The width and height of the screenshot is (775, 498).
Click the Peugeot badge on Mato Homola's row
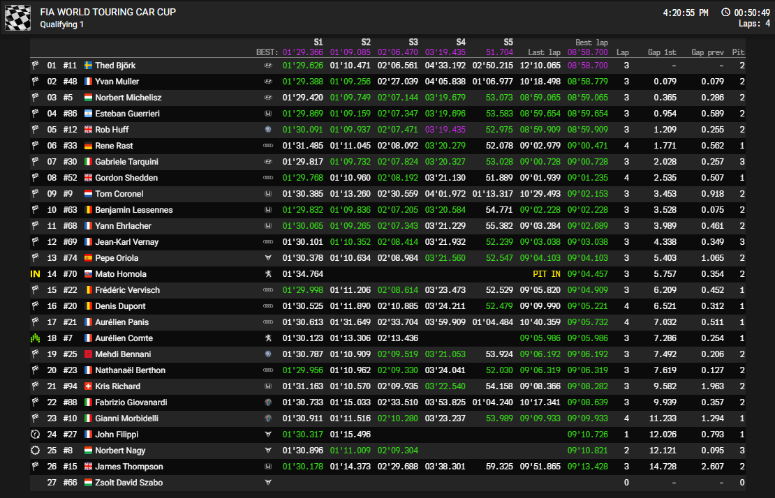click(x=267, y=273)
